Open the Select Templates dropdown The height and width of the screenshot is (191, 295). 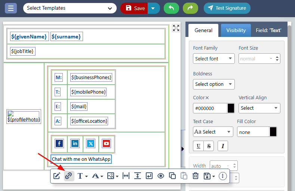pyautogui.click(x=70, y=8)
